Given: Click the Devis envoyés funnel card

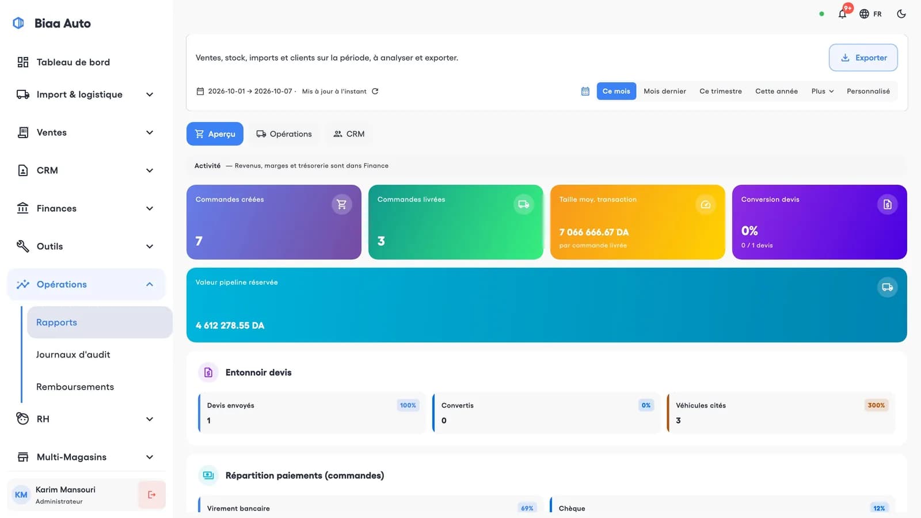Looking at the screenshot, I should point(311,413).
